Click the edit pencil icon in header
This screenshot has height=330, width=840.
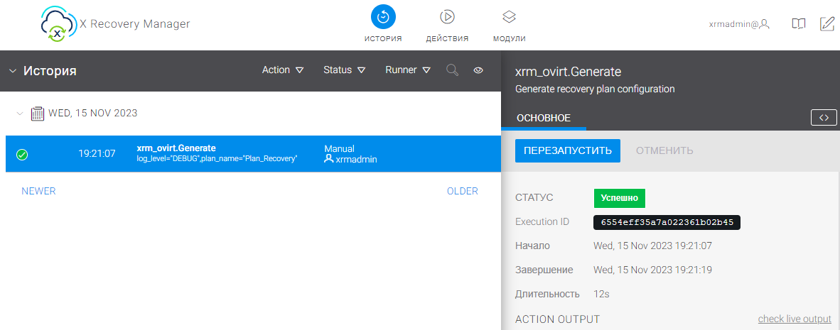click(x=827, y=24)
